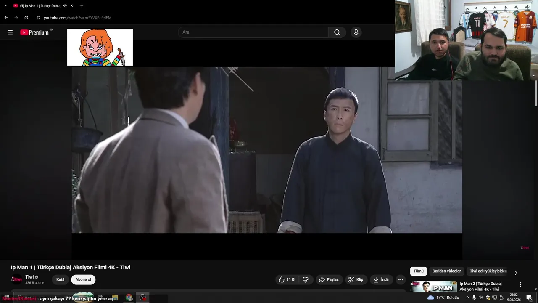This screenshot has width=538, height=303.
Task: Click the youtube.com address bar URL
Action: (78, 18)
